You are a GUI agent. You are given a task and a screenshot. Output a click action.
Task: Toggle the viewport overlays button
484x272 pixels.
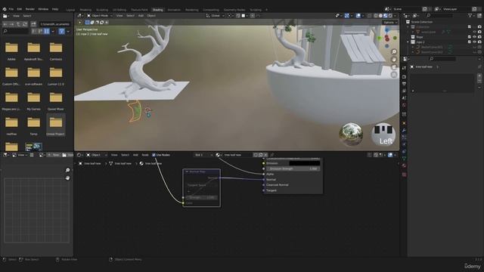point(358,15)
